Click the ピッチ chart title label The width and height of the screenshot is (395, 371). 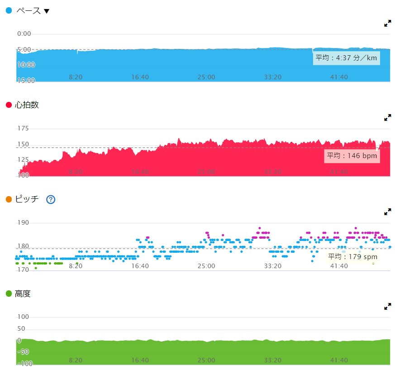[27, 199]
